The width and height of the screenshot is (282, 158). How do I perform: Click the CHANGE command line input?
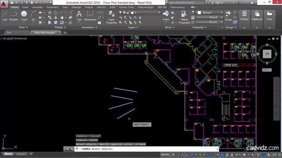147,149
